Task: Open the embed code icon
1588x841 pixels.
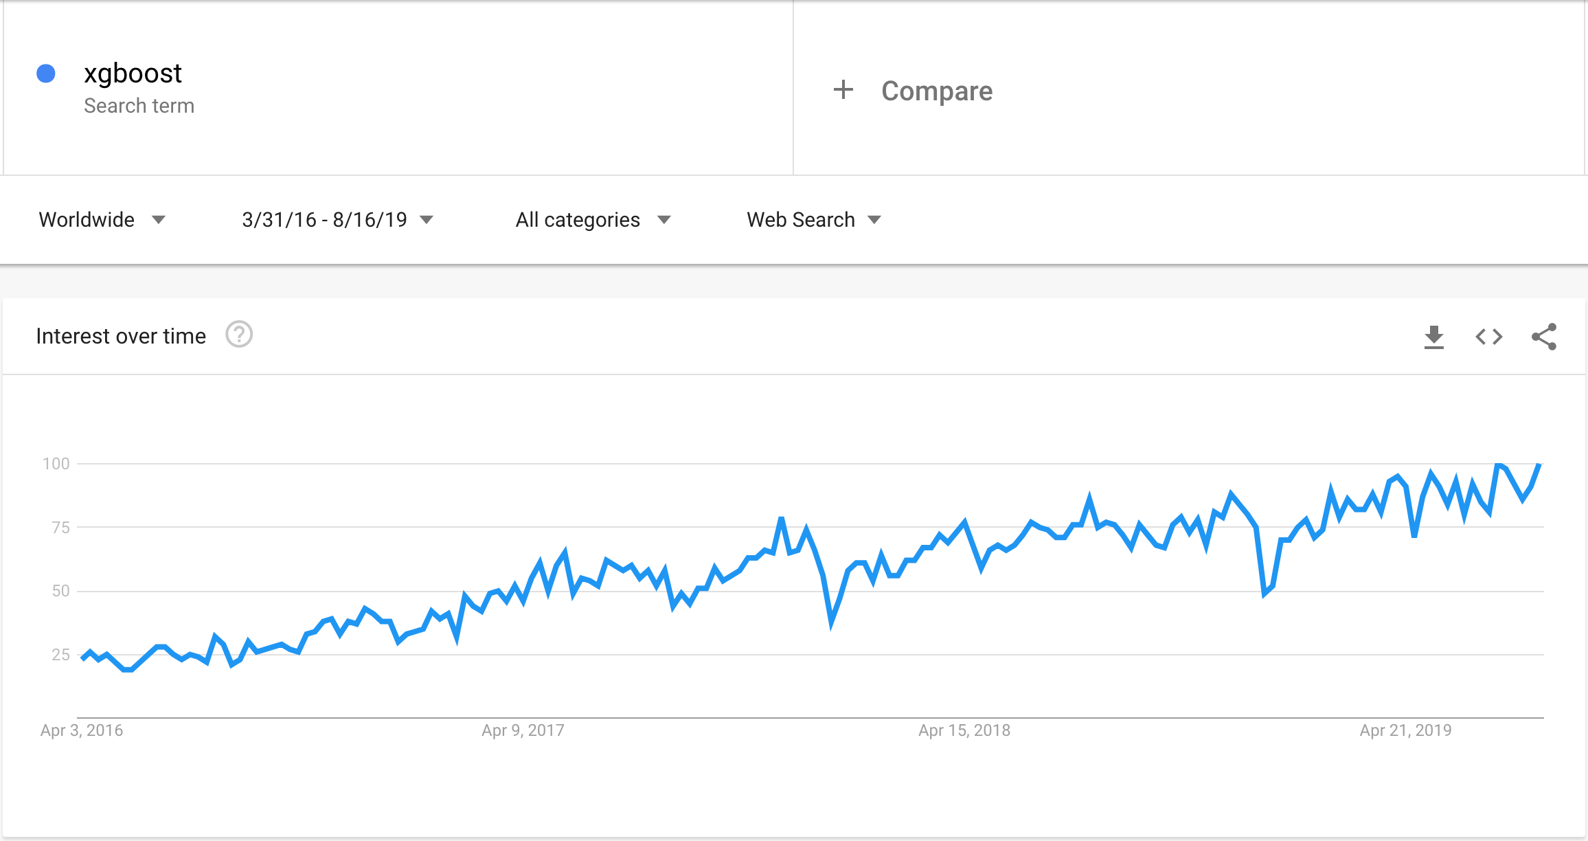Action: [1488, 337]
